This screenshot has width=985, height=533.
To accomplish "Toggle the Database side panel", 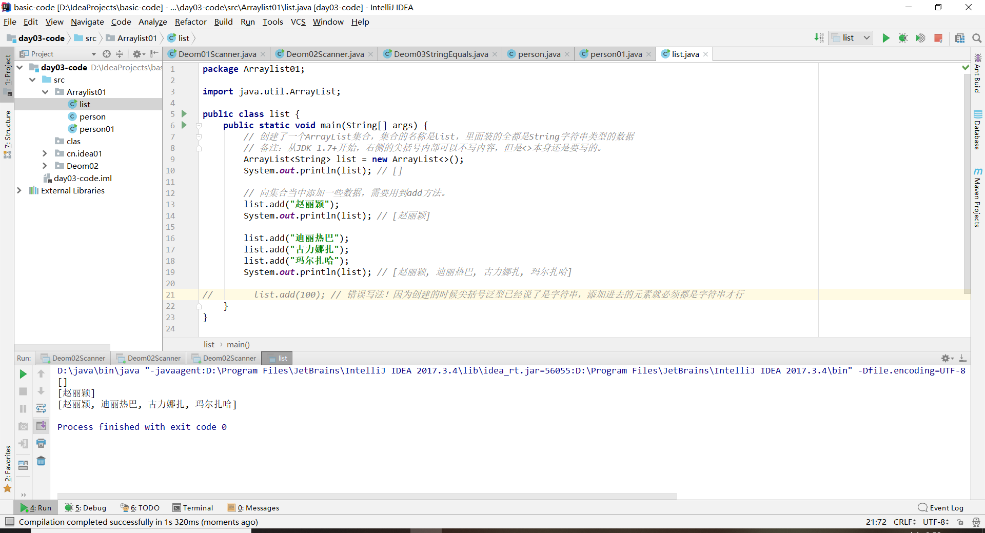I will 978,130.
